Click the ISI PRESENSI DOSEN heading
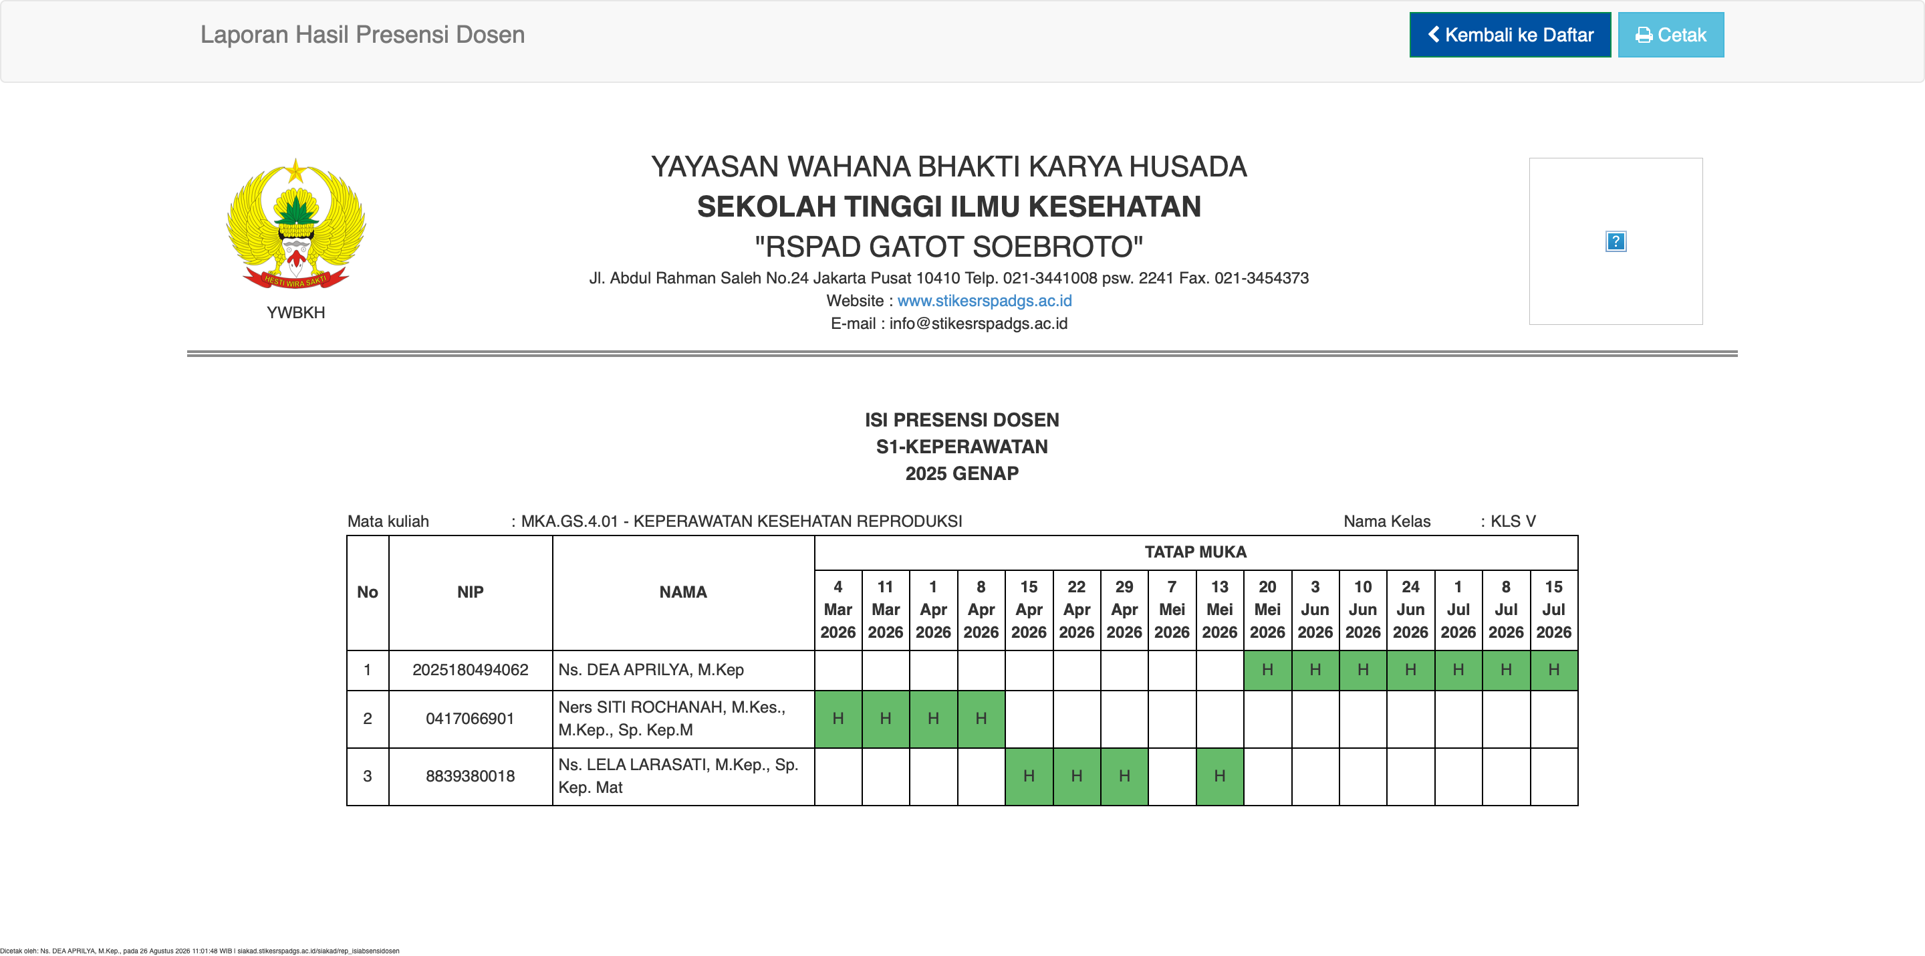Image resolution: width=1925 pixels, height=956 pixels. 962,419
